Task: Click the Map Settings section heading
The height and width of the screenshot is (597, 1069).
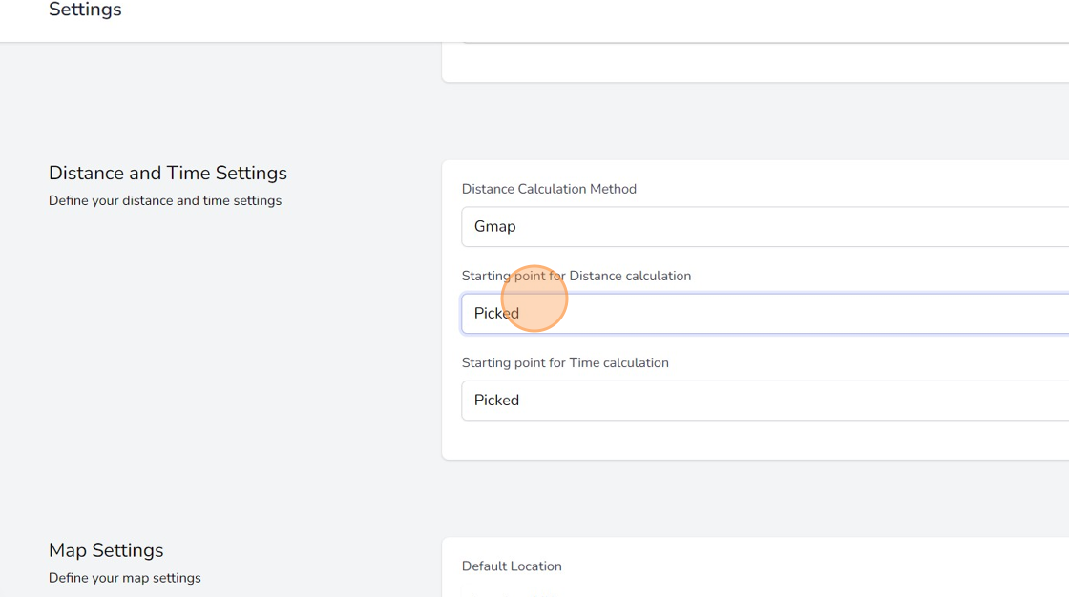Action: tap(106, 549)
